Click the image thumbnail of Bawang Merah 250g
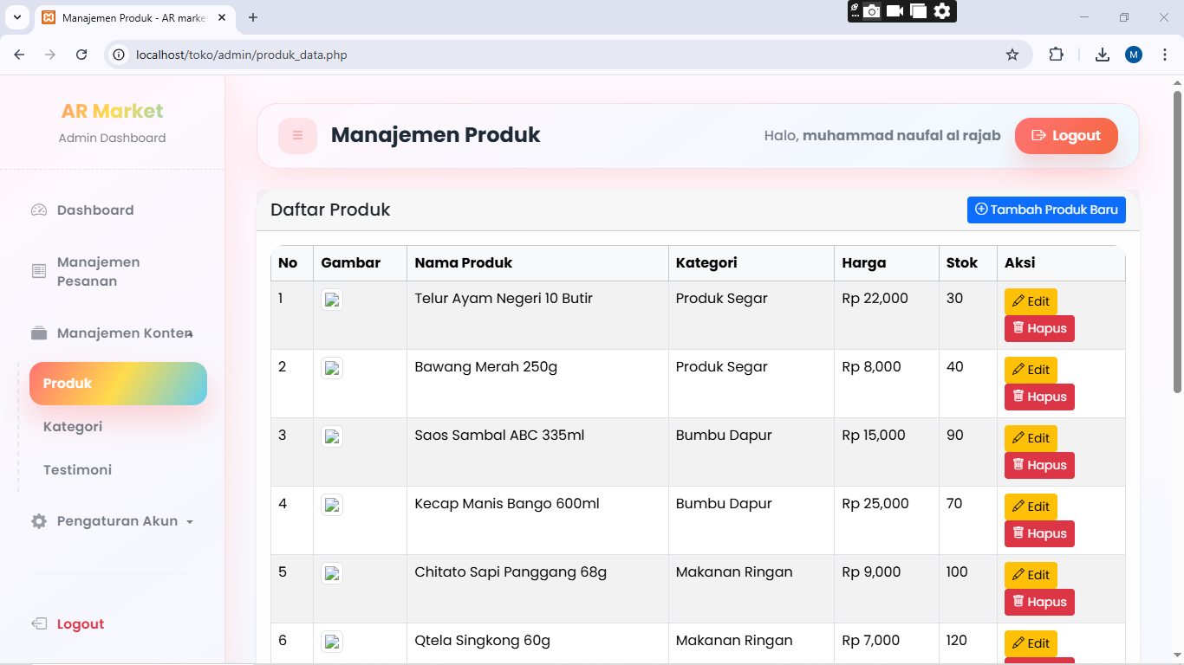The image size is (1184, 665). (x=332, y=369)
